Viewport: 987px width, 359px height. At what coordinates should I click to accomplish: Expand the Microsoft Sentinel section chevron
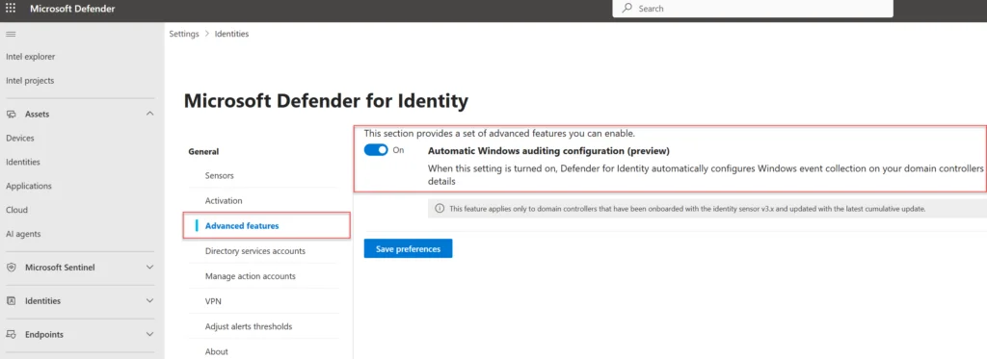pyautogui.click(x=149, y=268)
